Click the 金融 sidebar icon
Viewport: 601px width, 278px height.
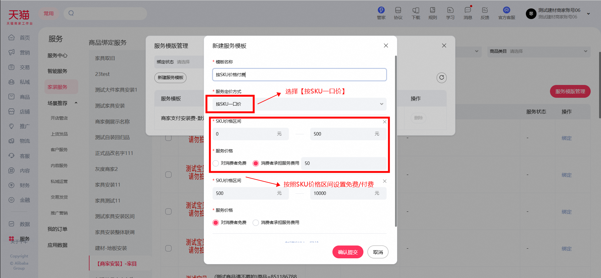coord(12,200)
